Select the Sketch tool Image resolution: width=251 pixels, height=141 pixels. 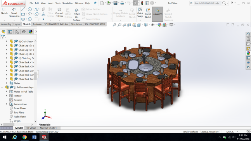(4, 11)
